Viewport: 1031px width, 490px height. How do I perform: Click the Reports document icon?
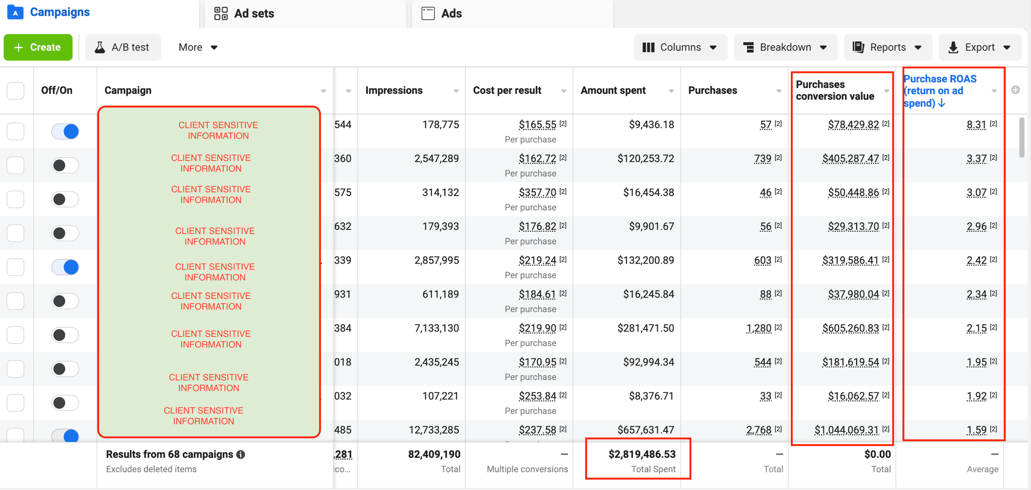click(858, 47)
